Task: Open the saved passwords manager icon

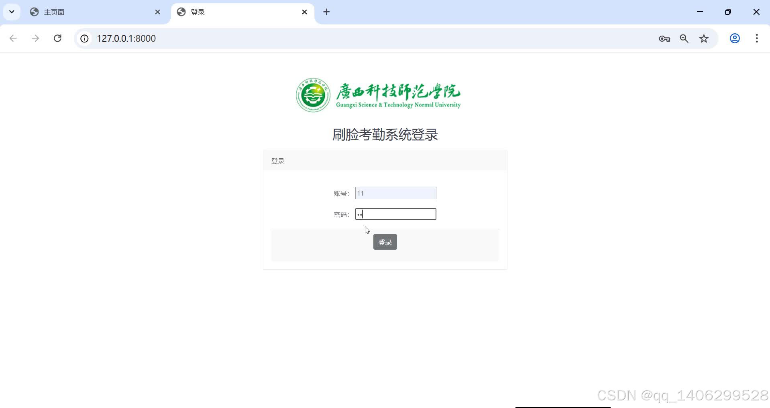Action: (664, 38)
